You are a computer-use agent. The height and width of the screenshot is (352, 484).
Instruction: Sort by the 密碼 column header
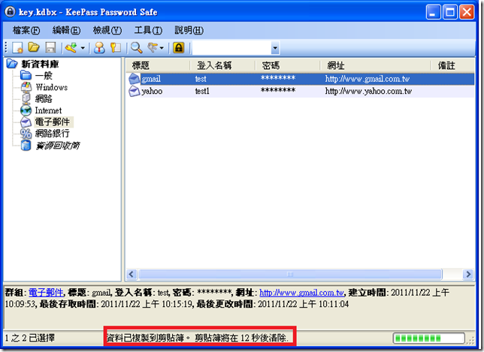point(287,65)
